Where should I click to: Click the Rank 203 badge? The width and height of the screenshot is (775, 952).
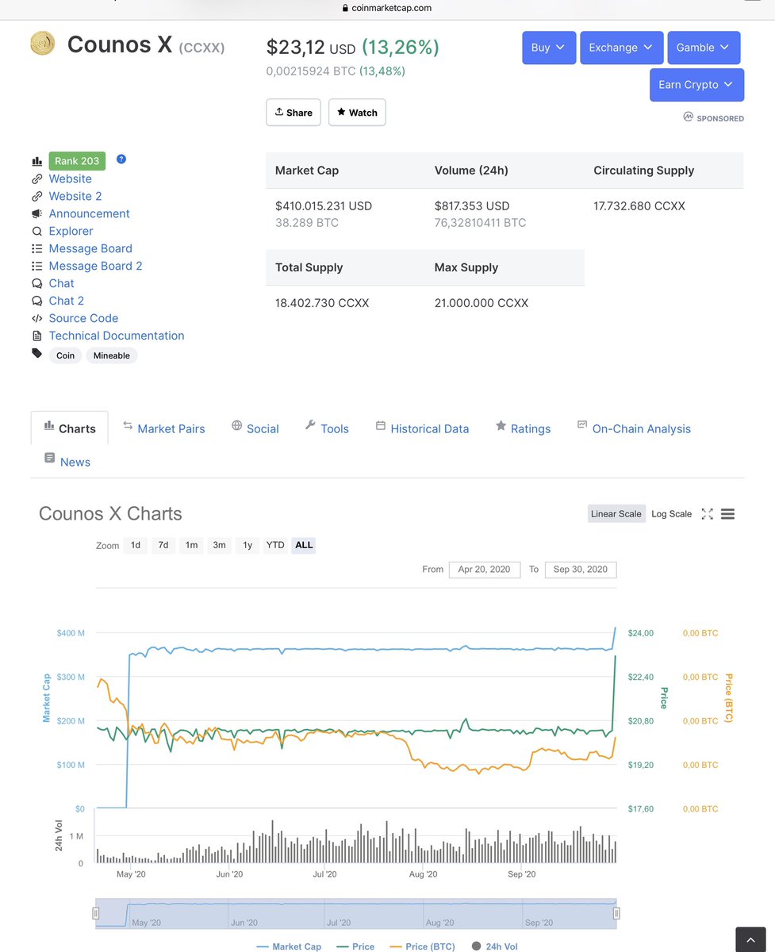pos(77,161)
